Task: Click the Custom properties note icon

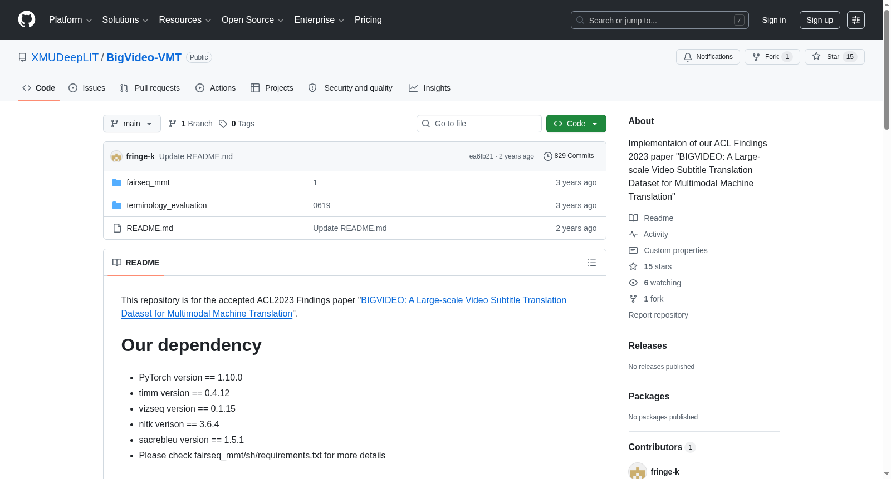Action: click(633, 250)
